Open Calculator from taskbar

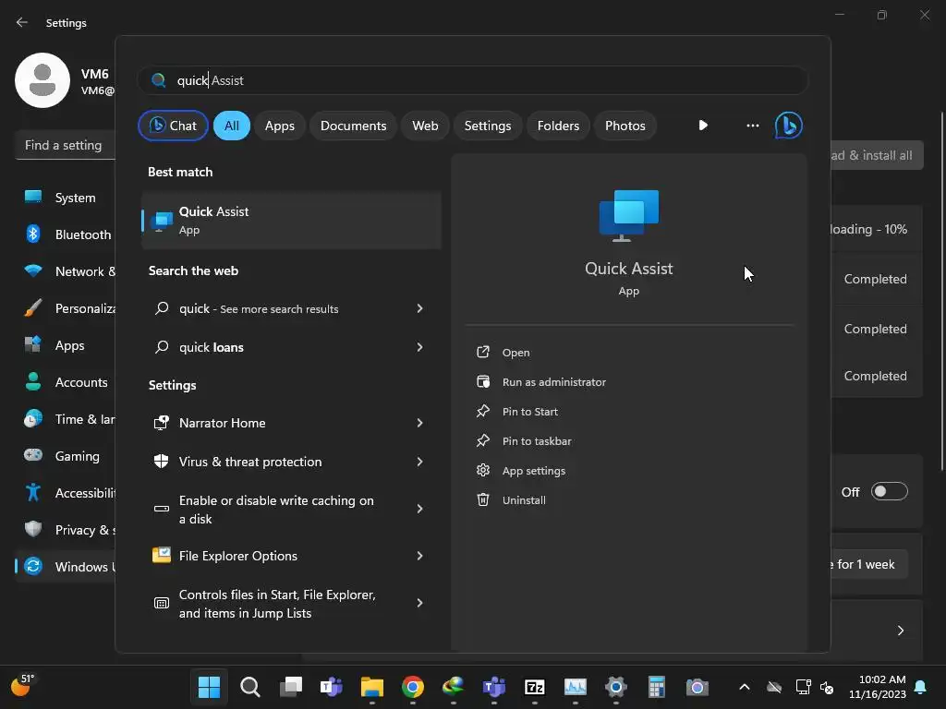[657, 687]
